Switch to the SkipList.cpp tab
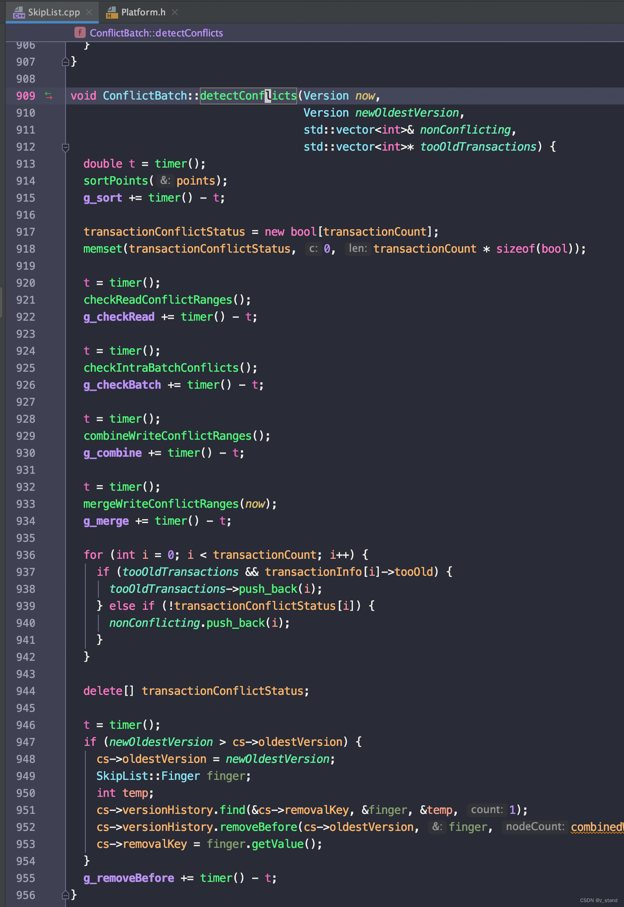Viewport: 624px width, 907px height. coord(53,12)
